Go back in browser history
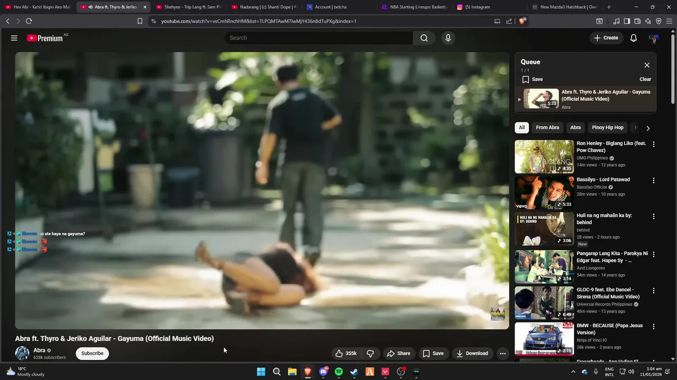677x380 pixels. [7, 21]
